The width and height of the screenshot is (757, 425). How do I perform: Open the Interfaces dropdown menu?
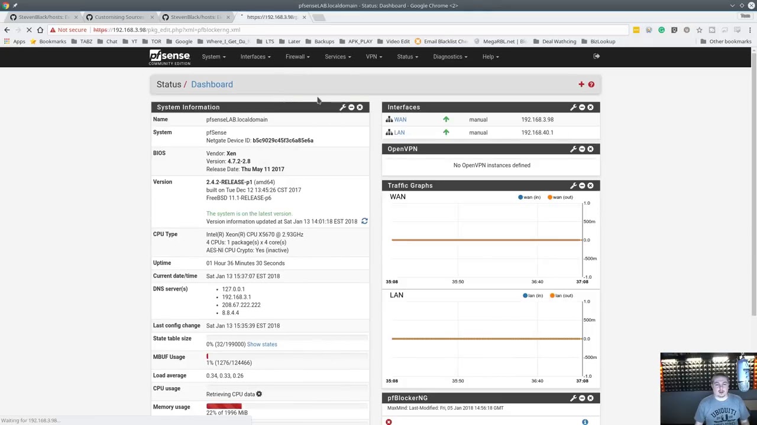point(255,57)
